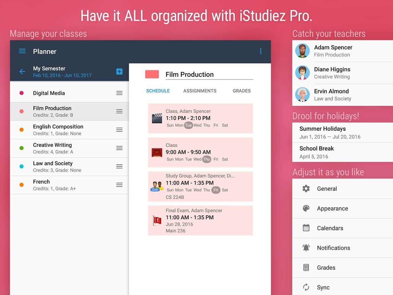Click the Final Exam flag icon
Image resolution: width=393 pixels, height=295 pixels.
[157, 220]
